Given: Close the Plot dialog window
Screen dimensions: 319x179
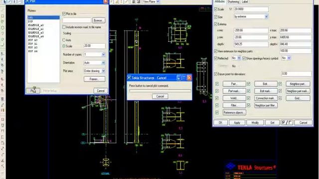Looking at the screenshot, I should 106,1.
